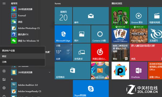162x97 pixels.
Task: Open the 获取 Office tile
Action: pyautogui.click(x=155, y=71)
